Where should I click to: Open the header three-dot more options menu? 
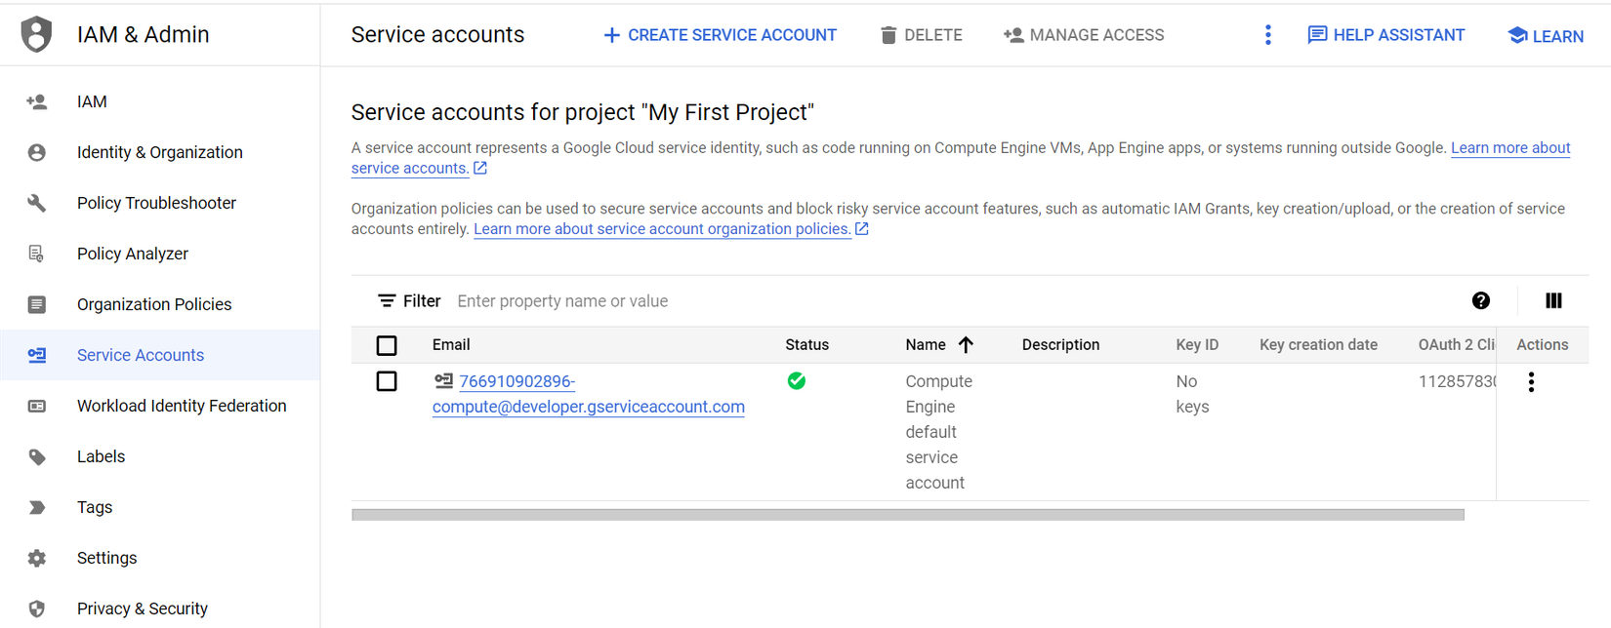[1267, 35]
